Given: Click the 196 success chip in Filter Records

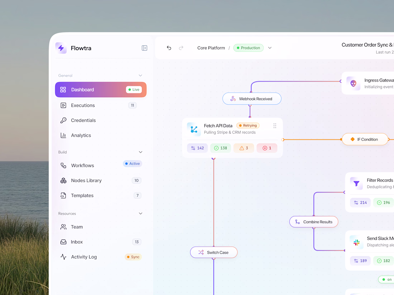Looking at the screenshot, I should pyautogui.click(x=384, y=202).
